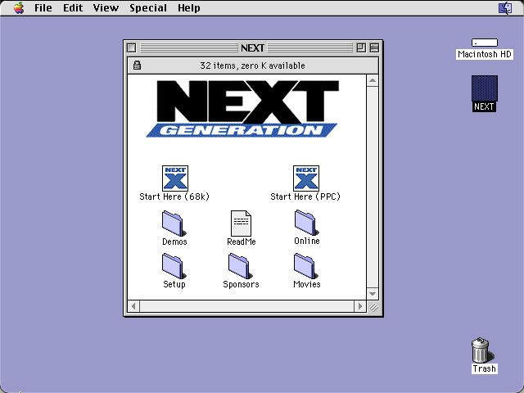Click the 'Online' folder label
Image resolution: width=524 pixels, height=393 pixels.
click(x=307, y=241)
